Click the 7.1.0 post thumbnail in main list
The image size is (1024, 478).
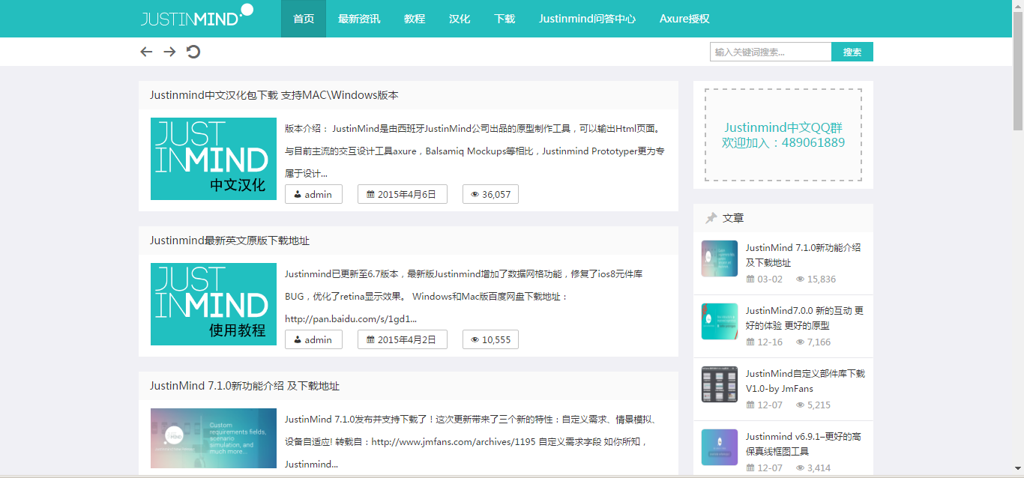(x=214, y=438)
